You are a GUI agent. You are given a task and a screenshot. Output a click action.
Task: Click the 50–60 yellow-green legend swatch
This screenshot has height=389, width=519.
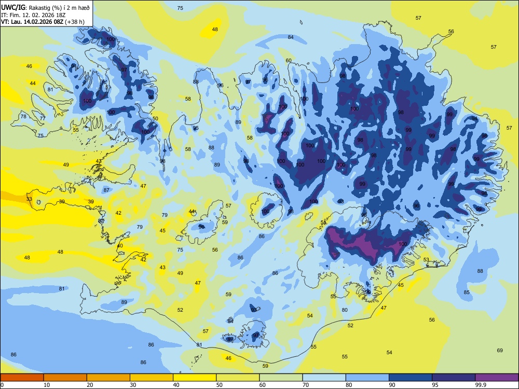[238, 378]
